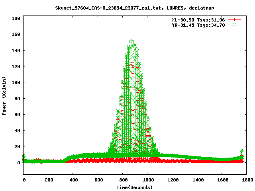Click x-axis tick value 1200

tap(173, 180)
